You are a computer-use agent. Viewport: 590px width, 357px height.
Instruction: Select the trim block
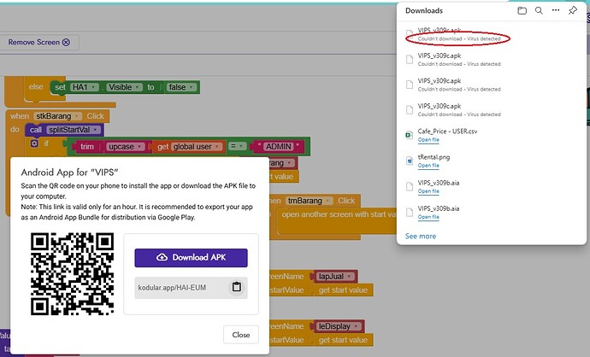coord(87,147)
